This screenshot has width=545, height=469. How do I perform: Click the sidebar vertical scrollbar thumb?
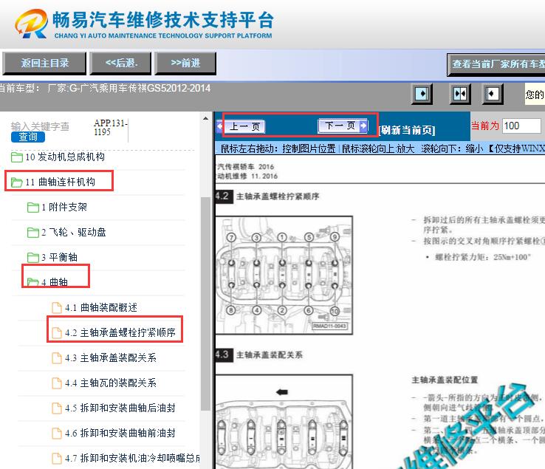click(x=206, y=304)
